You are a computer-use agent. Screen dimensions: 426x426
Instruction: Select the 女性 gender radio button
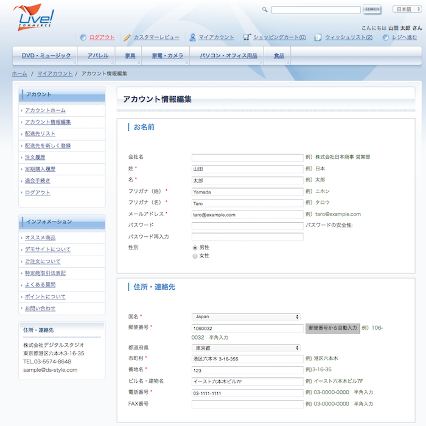tap(195, 256)
